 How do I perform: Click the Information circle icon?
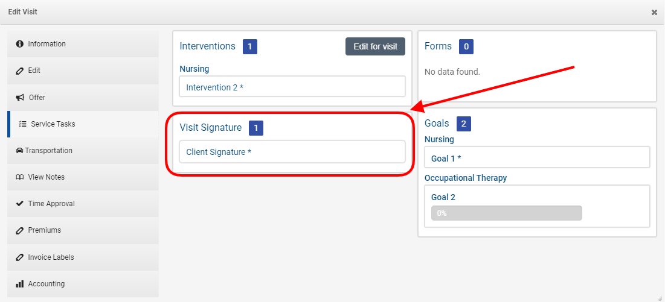tap(19, 44)
